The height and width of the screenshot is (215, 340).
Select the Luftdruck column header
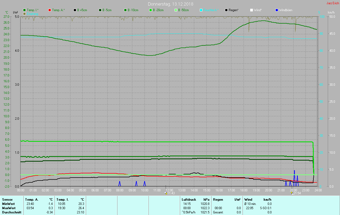tap(189, 199)
